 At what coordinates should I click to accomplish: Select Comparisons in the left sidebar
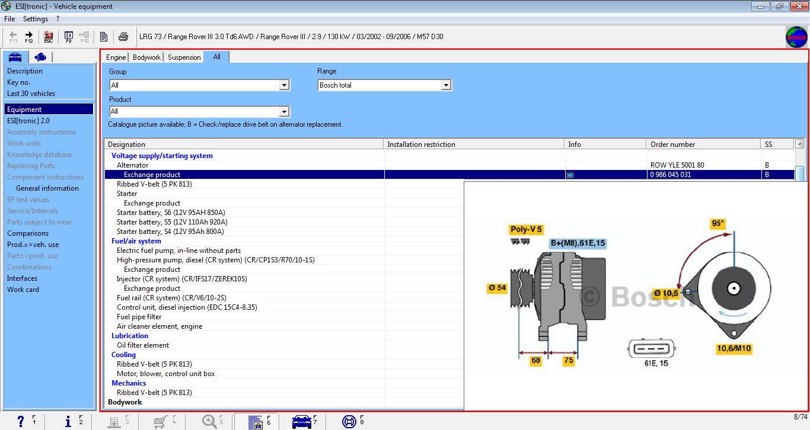coord(28,233)
